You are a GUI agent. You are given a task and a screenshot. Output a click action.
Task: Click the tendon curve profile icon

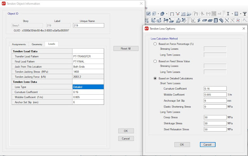click(x=245, y=20)
